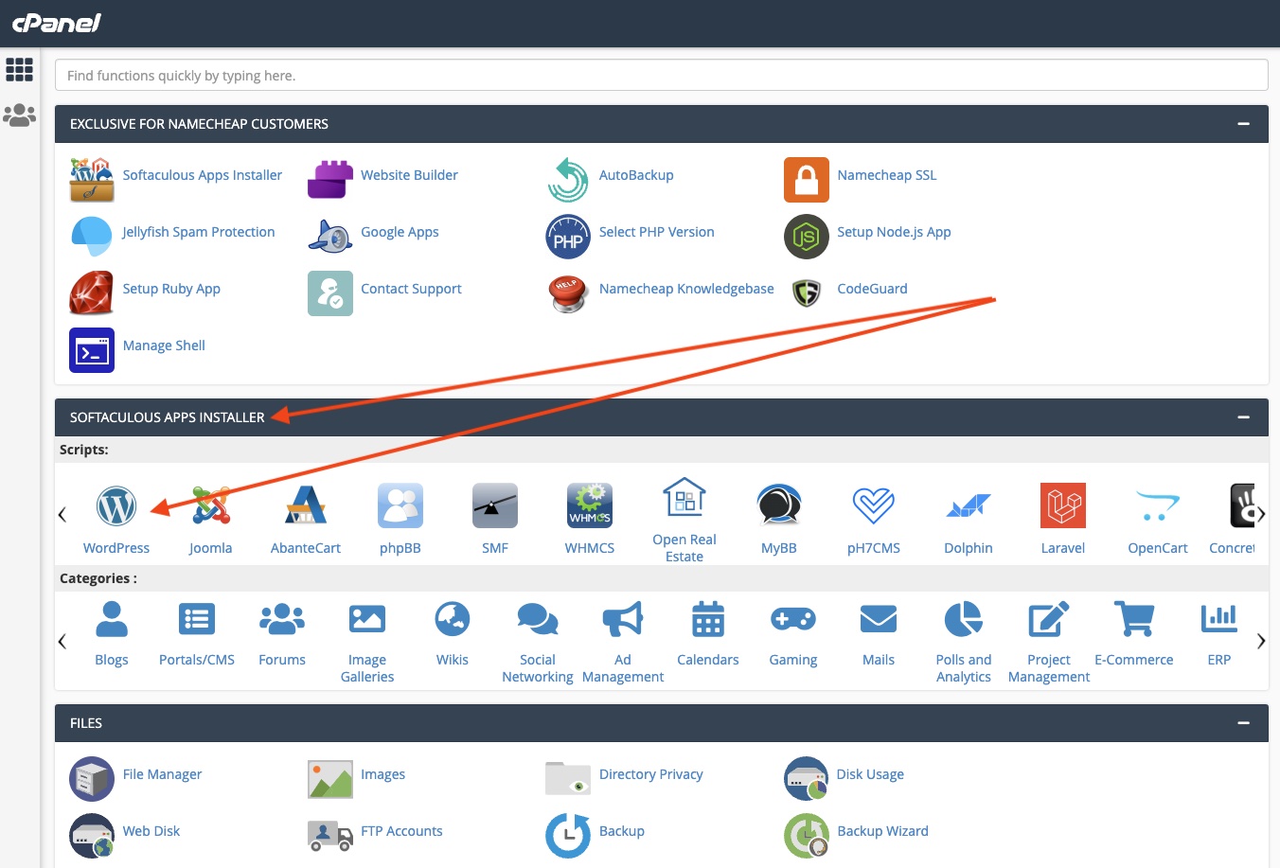
Task: Open the Forums category icon
Action: pos(282,619)
